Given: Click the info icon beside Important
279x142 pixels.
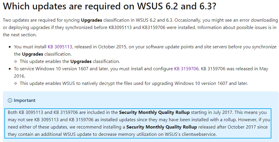Looking at the screenshot, I should click(x=10, y=100).
